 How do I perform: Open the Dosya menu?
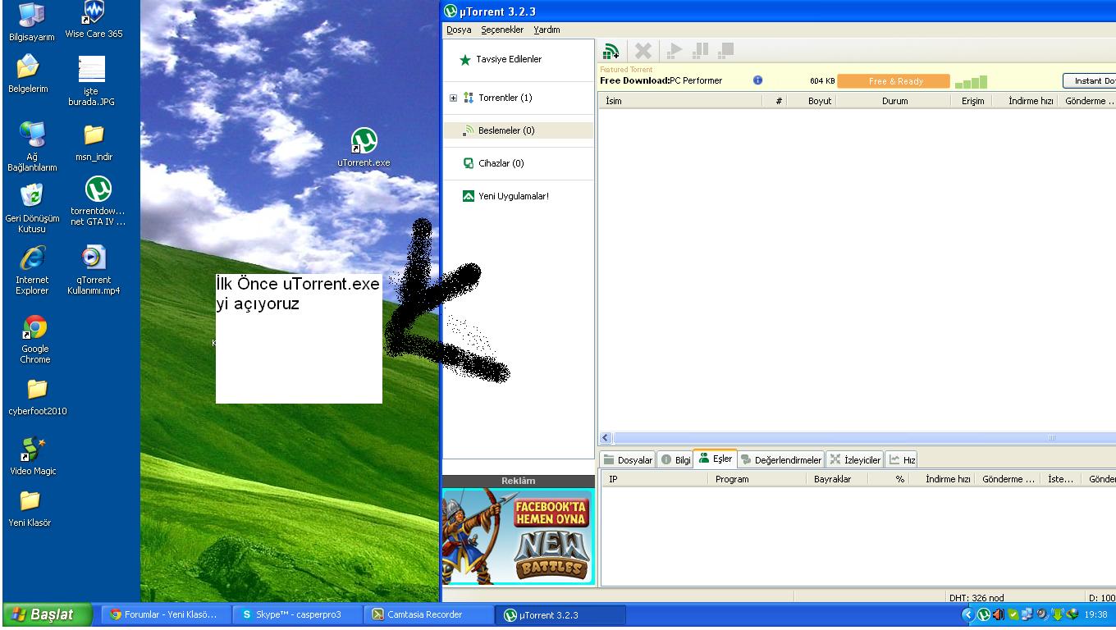tap(459, 30)
